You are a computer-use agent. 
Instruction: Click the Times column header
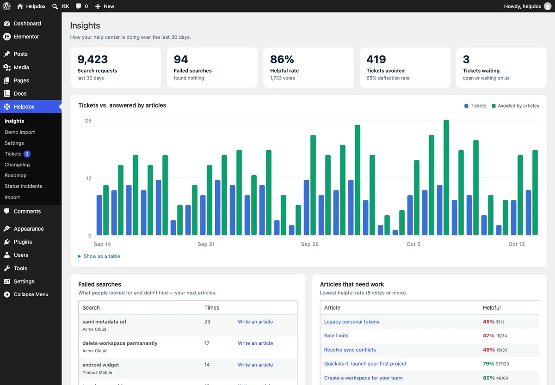coord(212,308)
